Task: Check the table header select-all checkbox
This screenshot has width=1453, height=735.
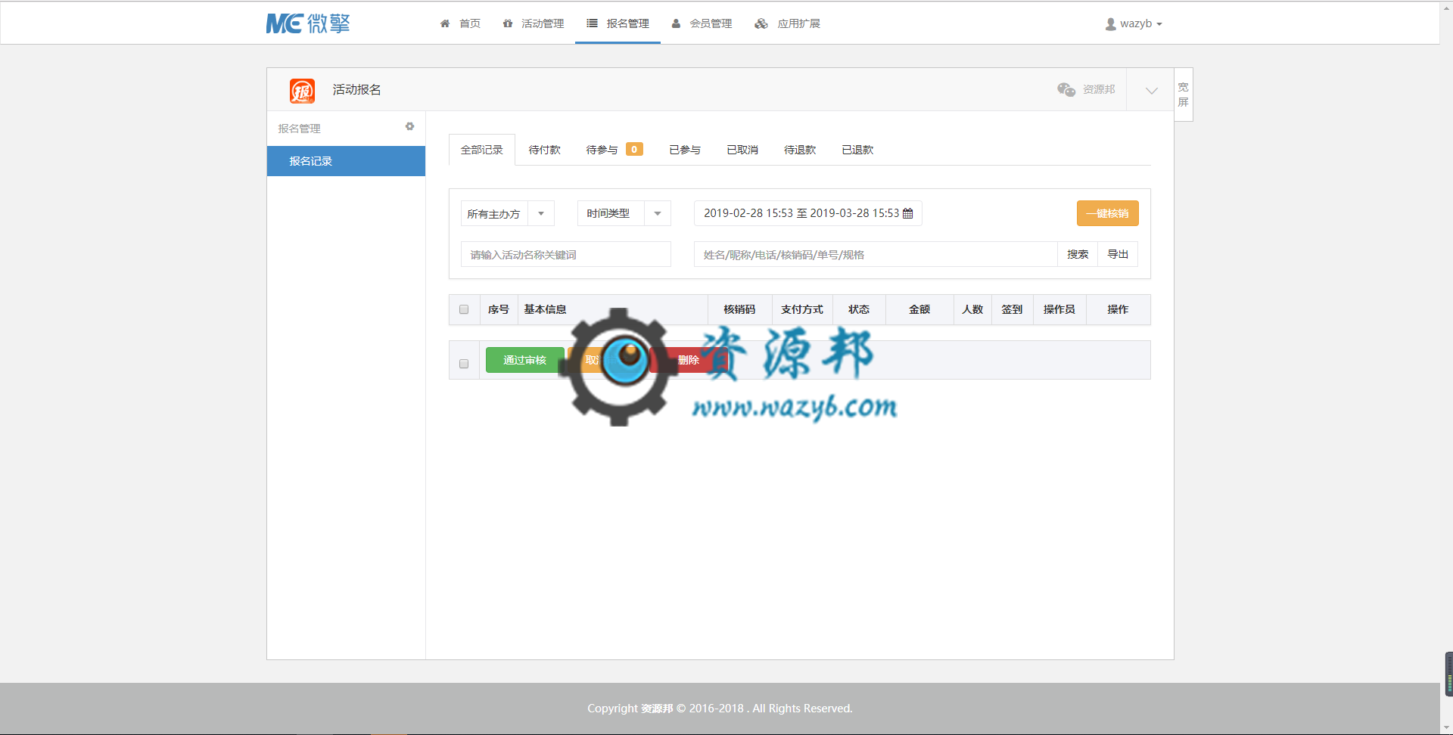Action: (x=464, y=309)
